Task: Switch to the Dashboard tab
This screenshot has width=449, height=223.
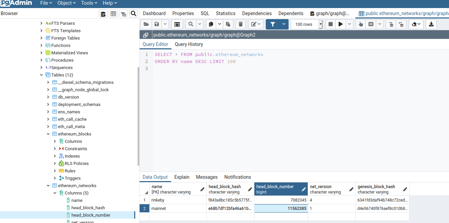Action: point(154,13)
